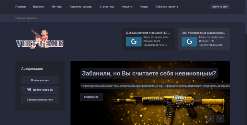The height and width of the screenshot is (125, 247).
Task: Show the next slide with right arrow
Action: [x=220, y=118]
